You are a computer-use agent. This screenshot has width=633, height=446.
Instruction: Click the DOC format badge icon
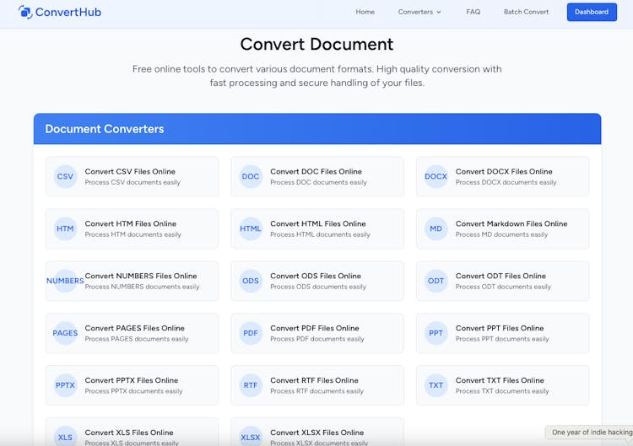(x=251, y=176)
